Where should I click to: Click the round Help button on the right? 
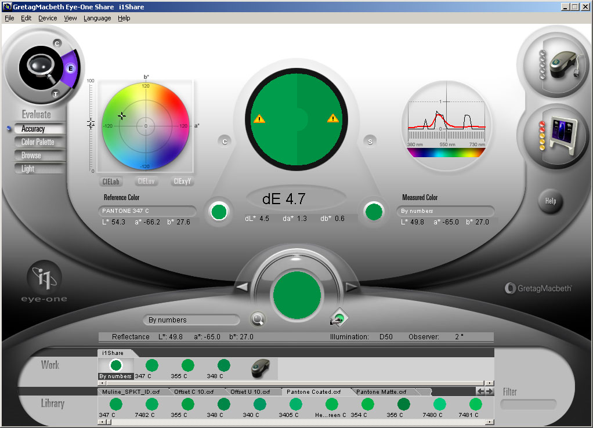coord(551,201)
